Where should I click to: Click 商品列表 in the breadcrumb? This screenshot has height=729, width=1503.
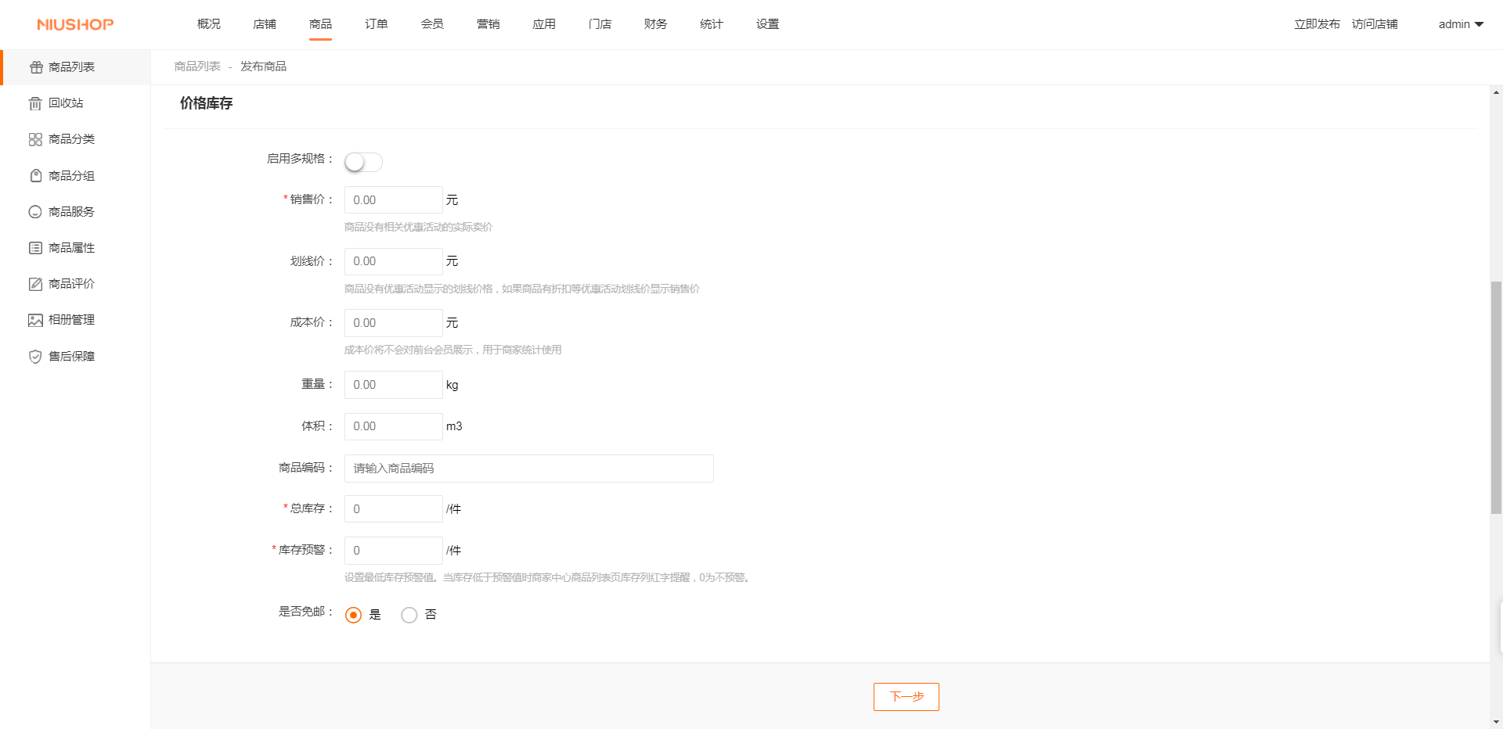[x=197, y=66]
